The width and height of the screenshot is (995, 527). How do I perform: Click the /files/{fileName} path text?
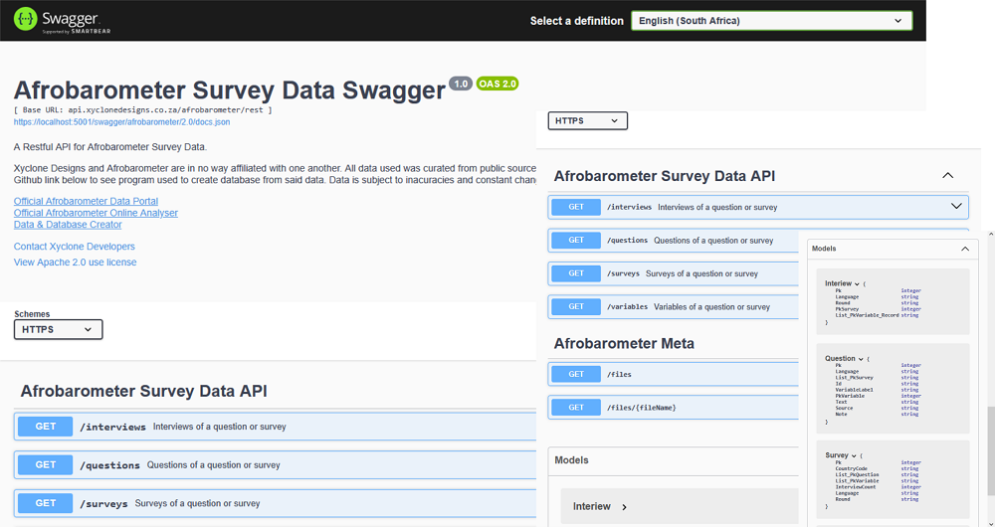tap(642, 408)
